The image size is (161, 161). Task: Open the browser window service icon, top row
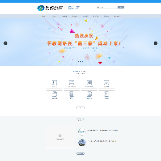click(72, 82)
